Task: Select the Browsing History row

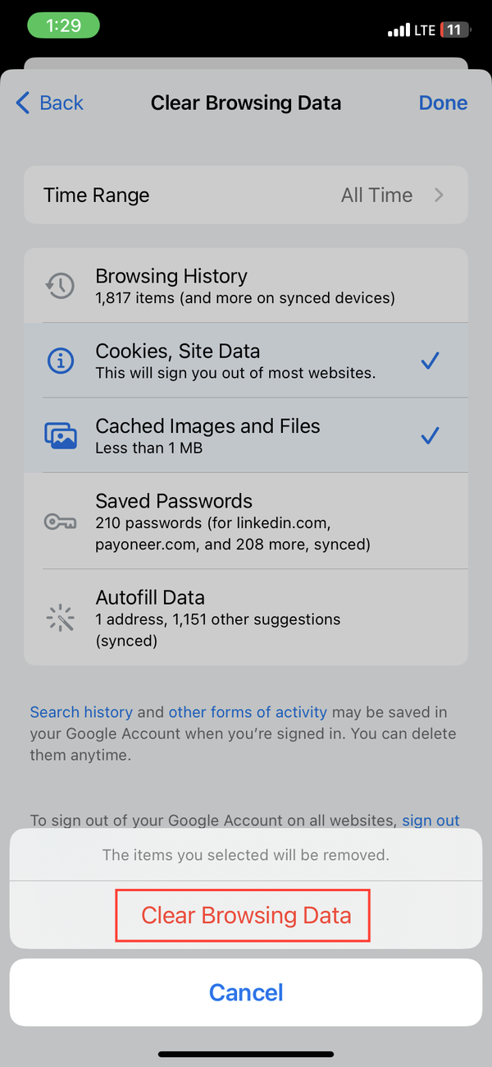Action: pyautogui.click(x=246, y=285)
